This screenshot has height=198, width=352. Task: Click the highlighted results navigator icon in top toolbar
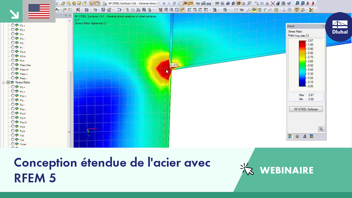point(239,3)
